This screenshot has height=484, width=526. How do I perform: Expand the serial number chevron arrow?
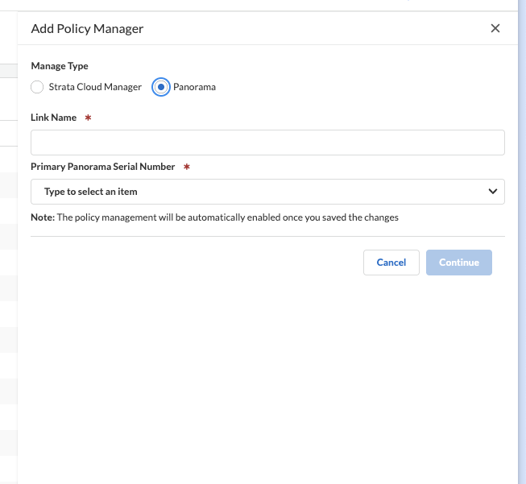coord(493,192)
